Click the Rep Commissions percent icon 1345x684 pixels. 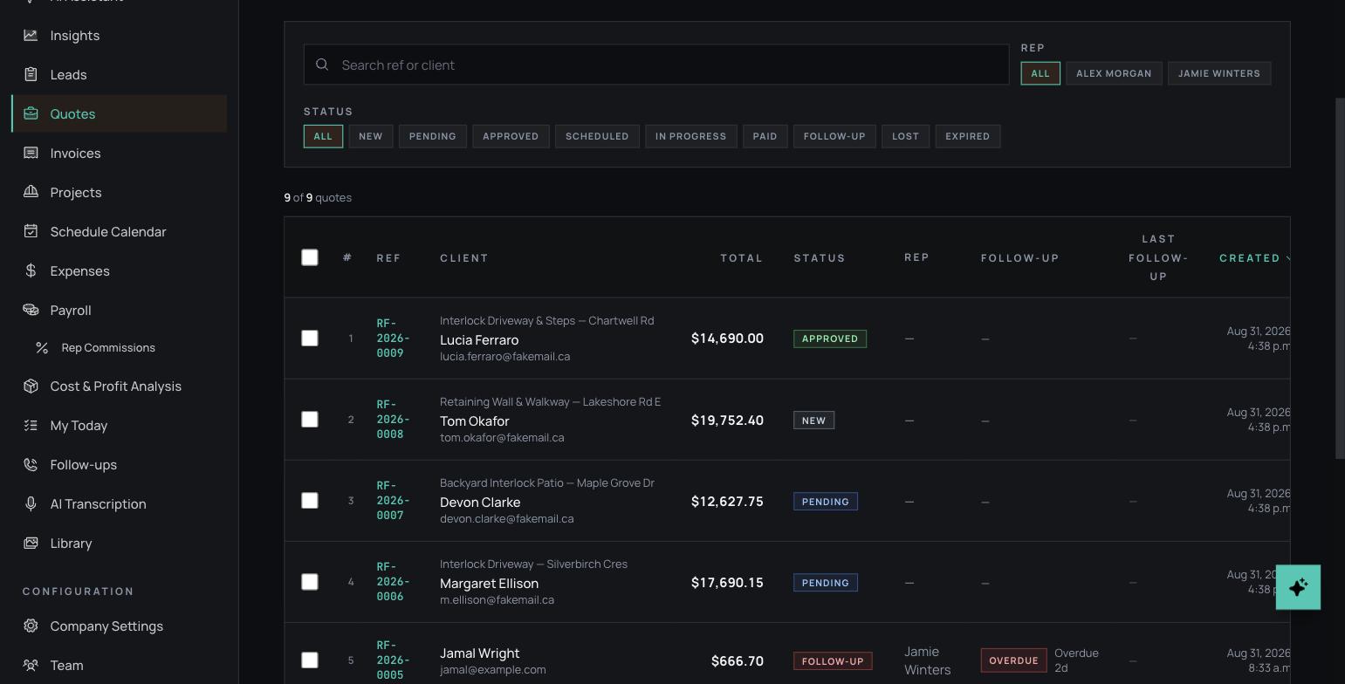pyautogui.click(x=42, y=348)
